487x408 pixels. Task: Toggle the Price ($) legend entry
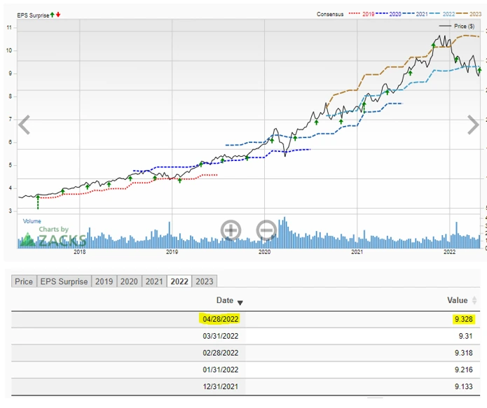click(457, 26)
